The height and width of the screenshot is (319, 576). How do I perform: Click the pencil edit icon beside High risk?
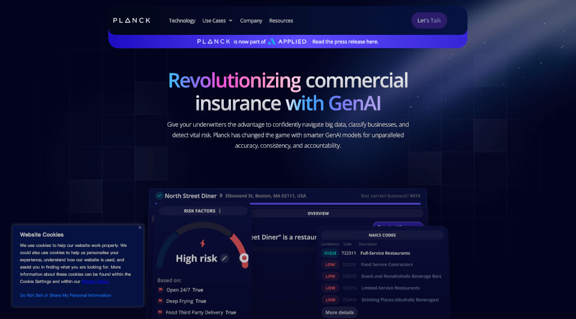point(224,258)
